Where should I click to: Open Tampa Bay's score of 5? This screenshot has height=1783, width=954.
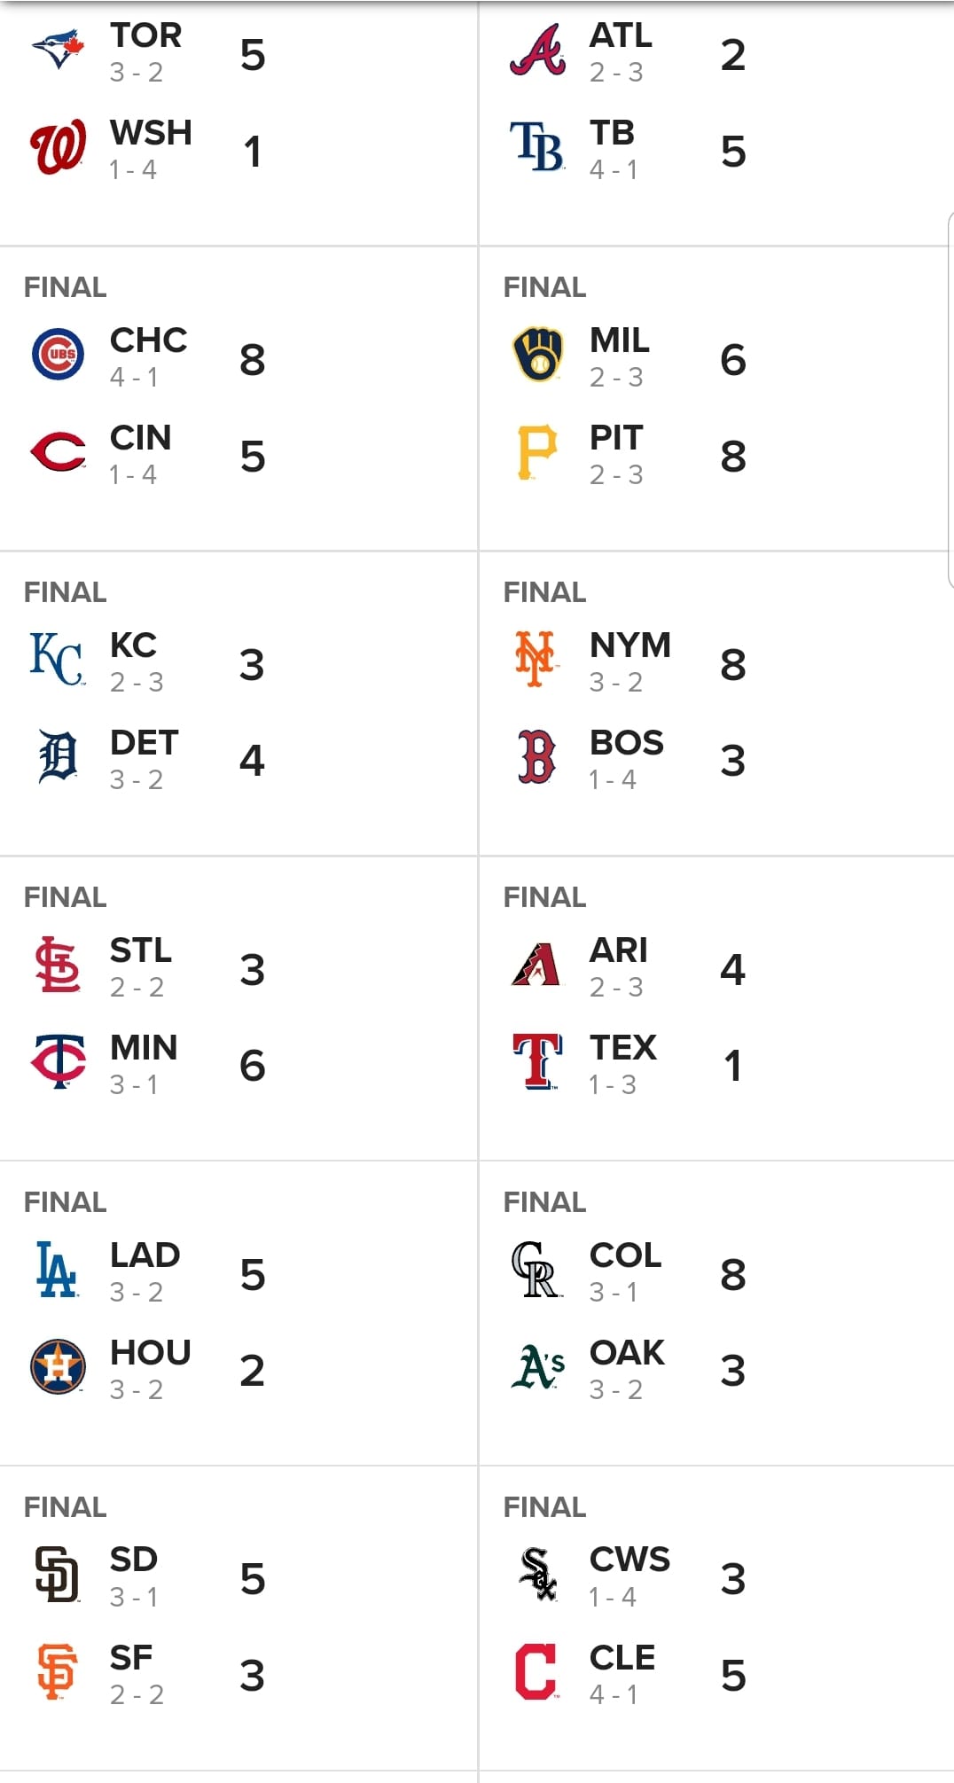tap(733, 151)
